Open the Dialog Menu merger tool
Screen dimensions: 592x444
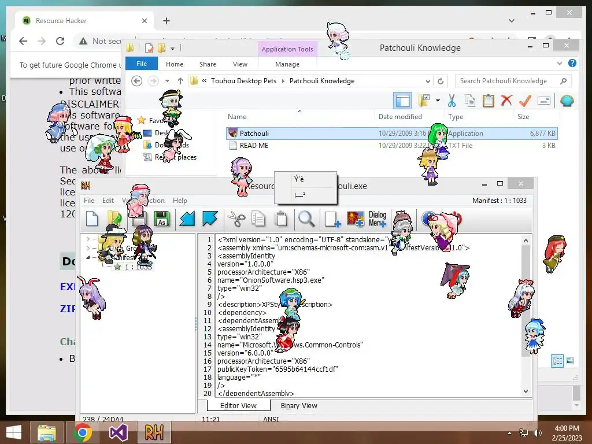click(x=377, y=219)
